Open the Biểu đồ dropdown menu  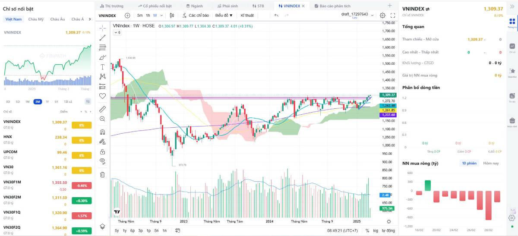(224, 15)
